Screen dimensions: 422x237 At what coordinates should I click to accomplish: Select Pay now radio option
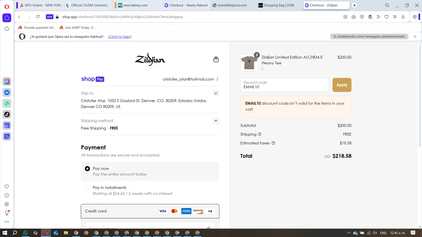point(87,168)
